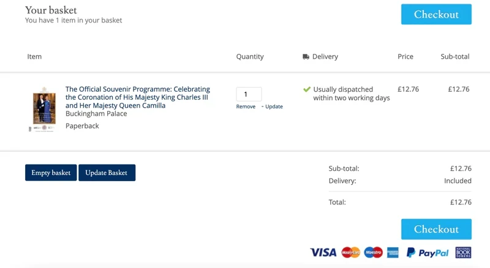Click the PayPal logo
490x268 pixels.
coord(427,253)
